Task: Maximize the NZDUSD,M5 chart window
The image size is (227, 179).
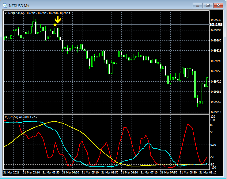Action: coord(208,5)
